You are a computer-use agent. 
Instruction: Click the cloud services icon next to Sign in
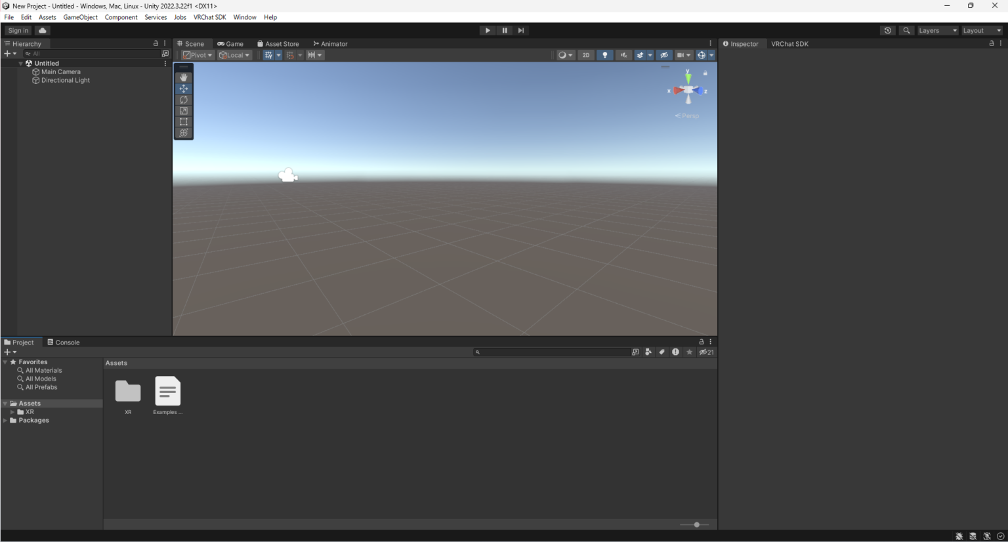42,30
